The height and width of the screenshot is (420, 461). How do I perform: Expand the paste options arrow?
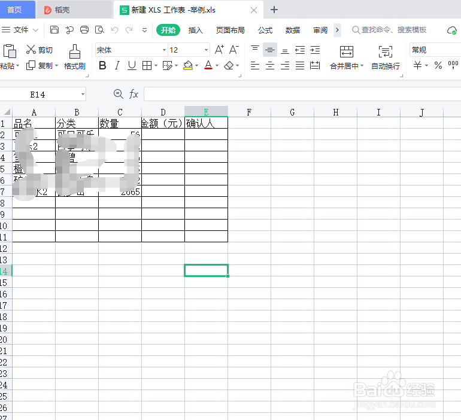point(17,65)
